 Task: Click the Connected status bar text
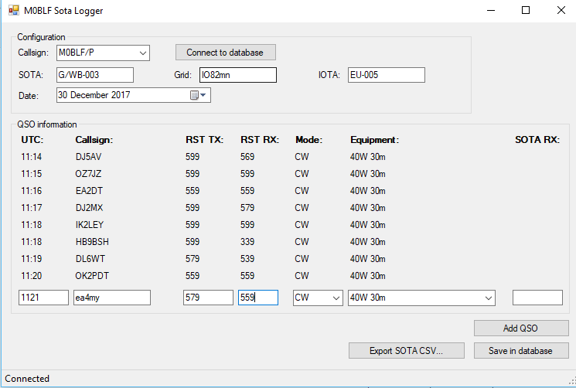pyautogui.click(x=27, y=379)
